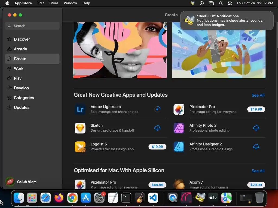
Task: Launch Visual Studio Code from Dock
Action: pos(153,198)
